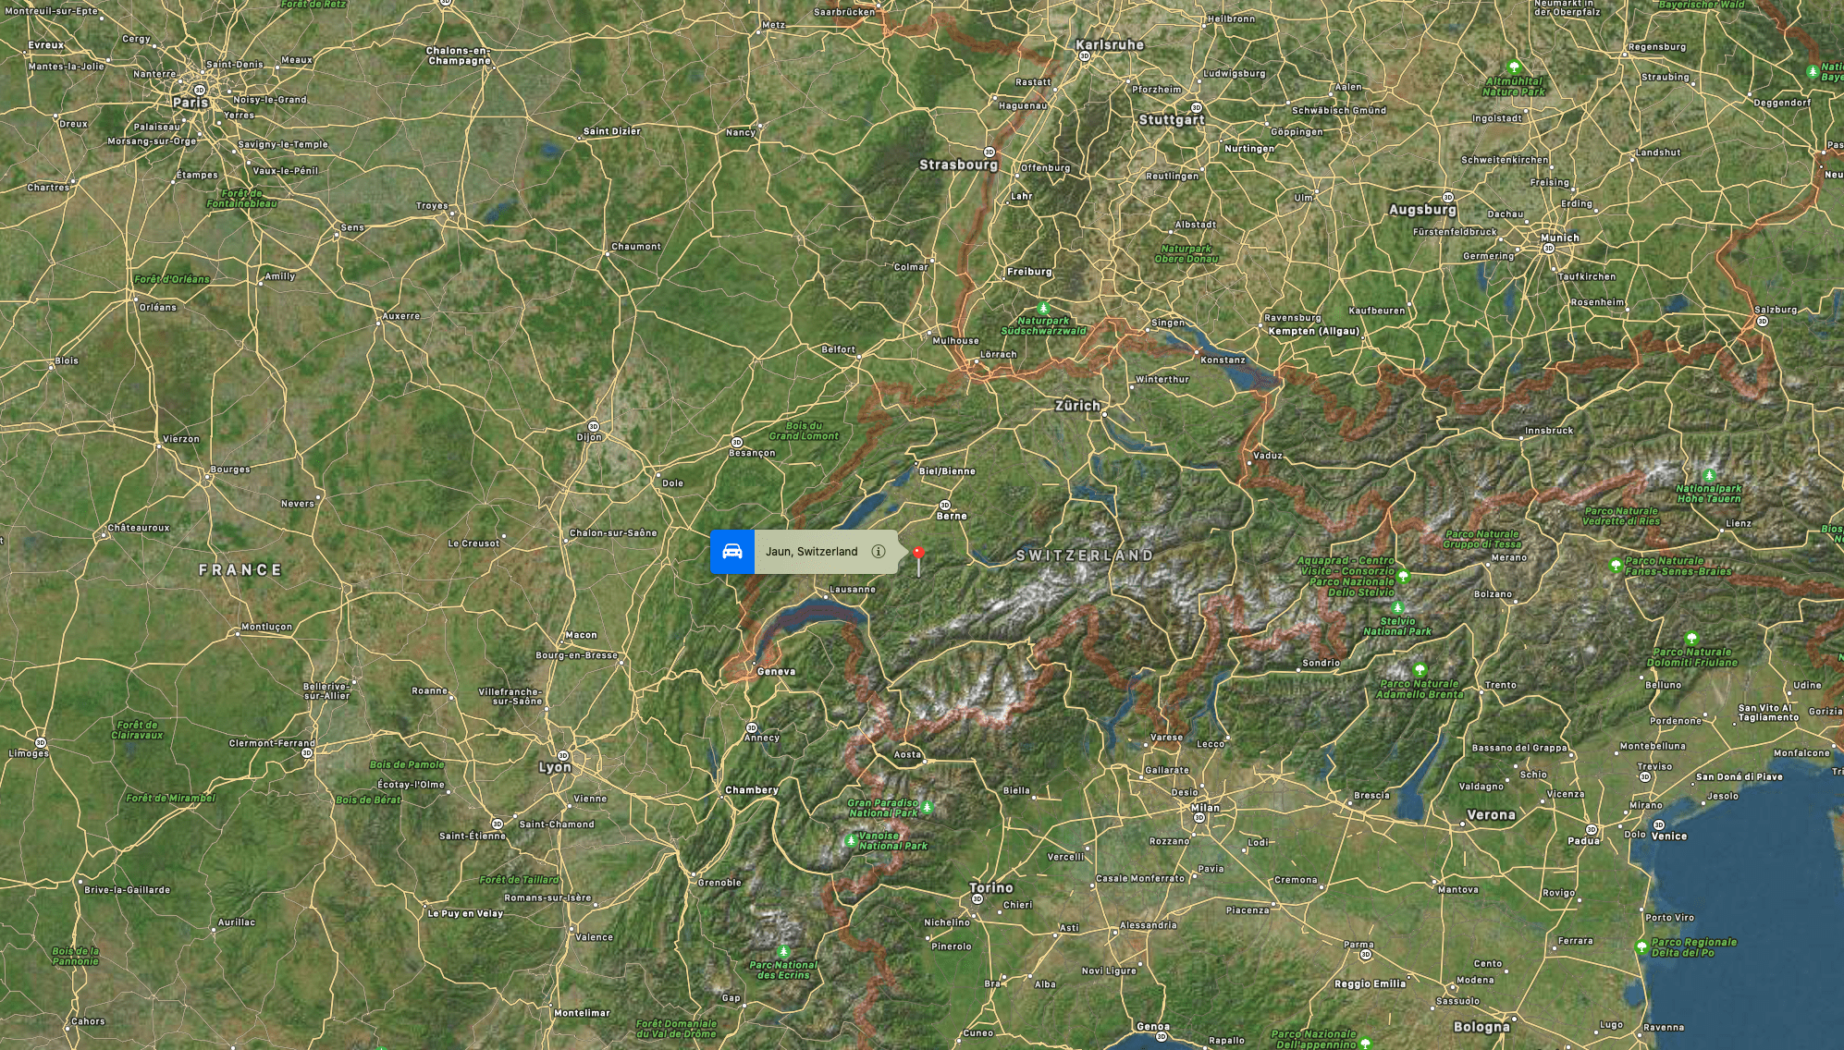This screenshot has height=1050, width=1844.
Task: Click the Vanoise National Park tree icon
Action: (x=851, y=840)
